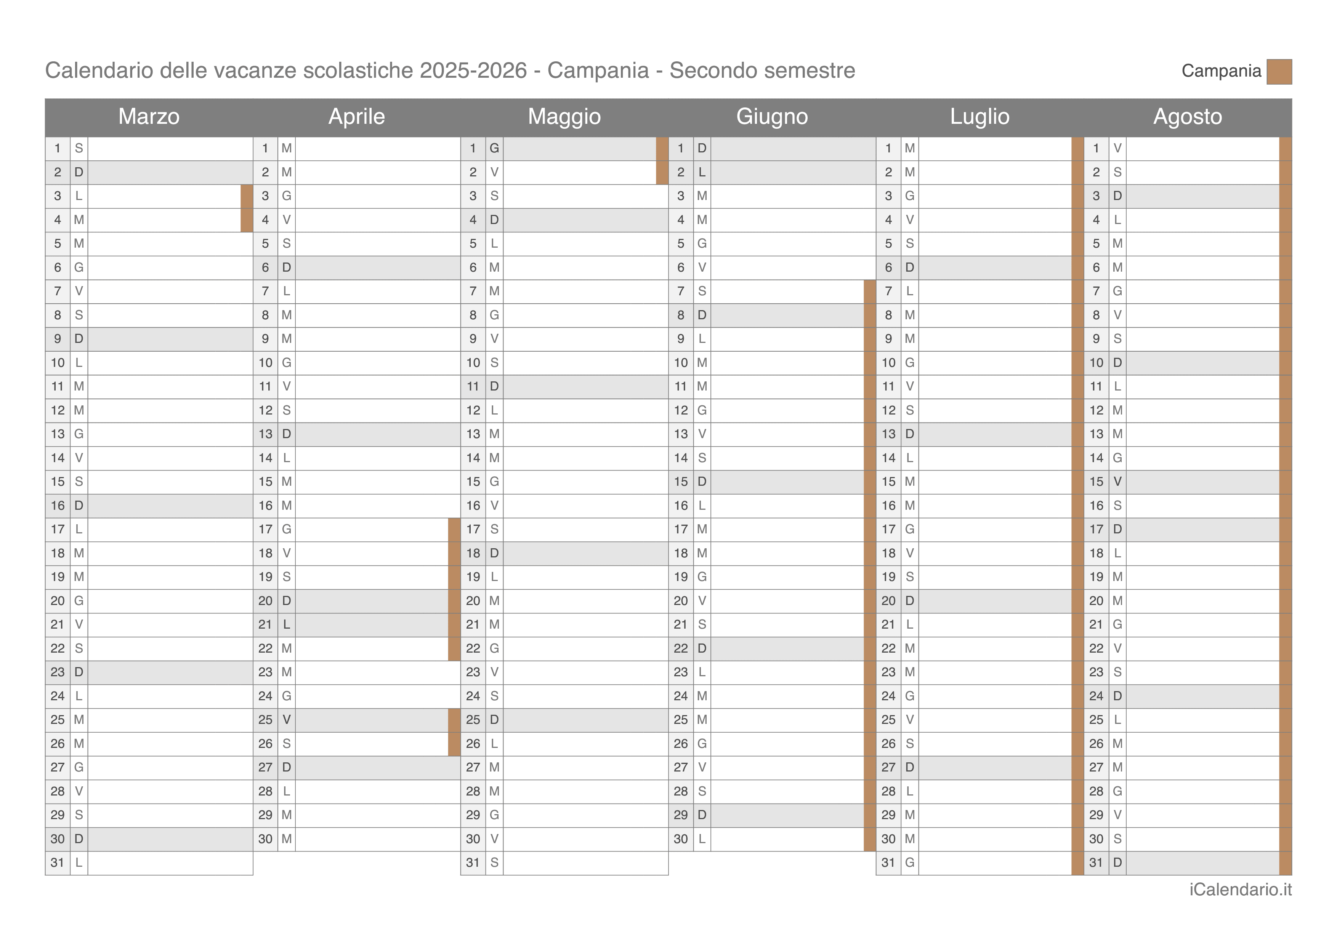
Task: Click day number 31 in the Maggio column
Action: coord(473,863)
